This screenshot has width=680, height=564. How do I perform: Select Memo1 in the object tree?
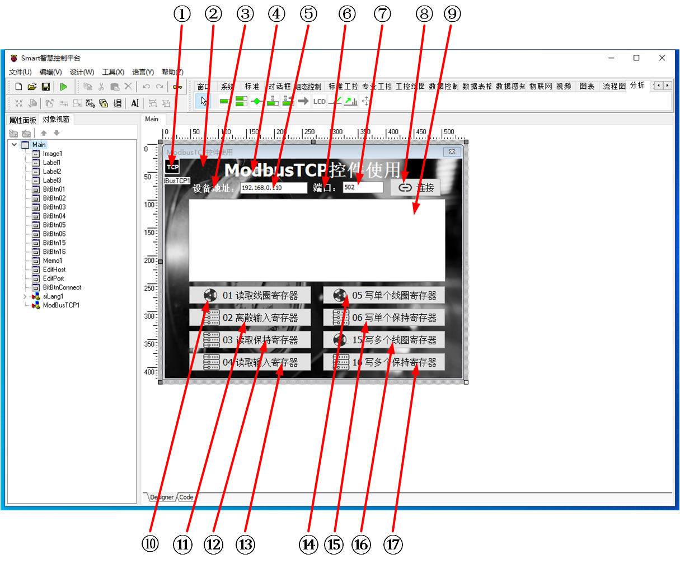53,261
